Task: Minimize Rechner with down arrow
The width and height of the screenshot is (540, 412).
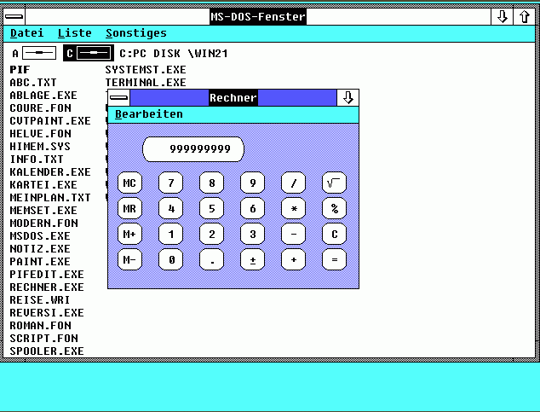Action: coord(348,97)
